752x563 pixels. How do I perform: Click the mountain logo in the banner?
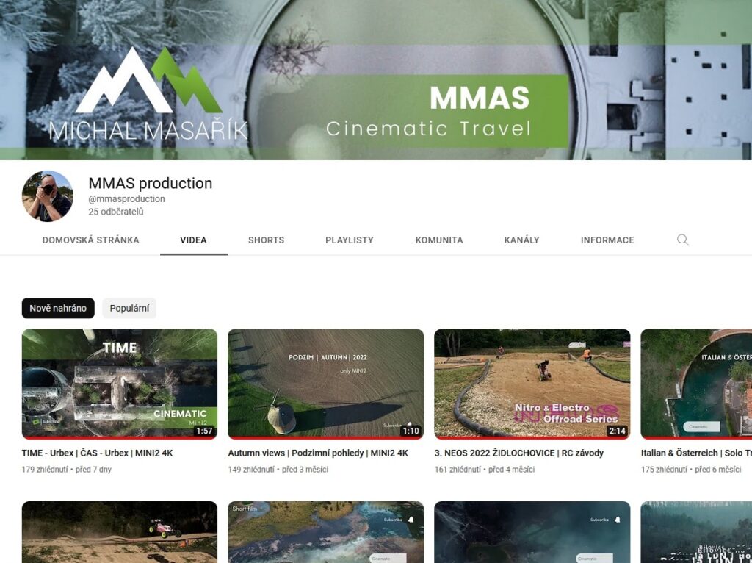(x=148, y=82)
